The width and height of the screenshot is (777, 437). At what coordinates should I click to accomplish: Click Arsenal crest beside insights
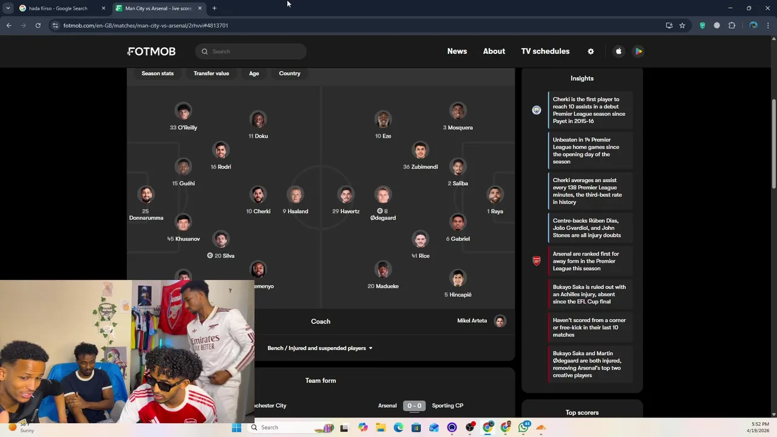click(537, 261)
